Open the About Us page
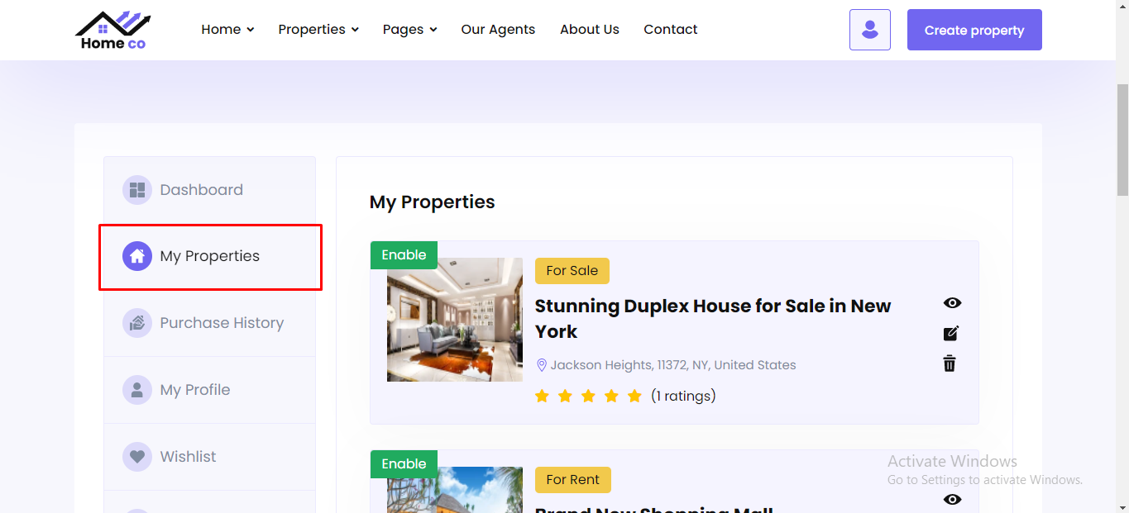 coord(589,30)
